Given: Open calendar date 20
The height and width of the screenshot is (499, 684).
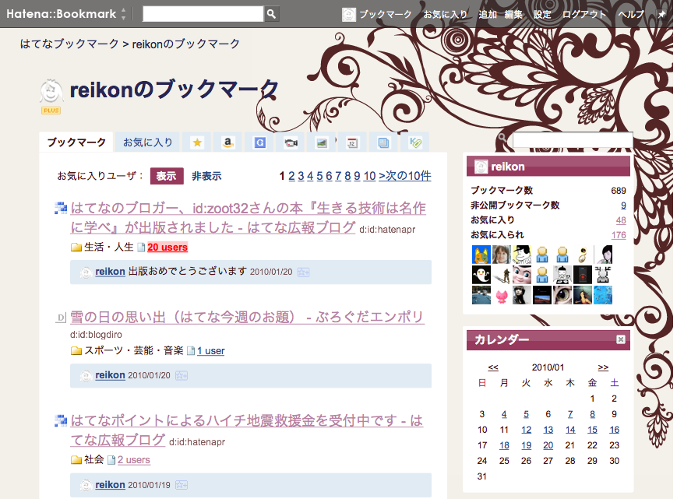Looking at the screenshot, I should [548, 445].
